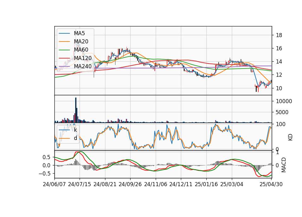Click the MA60 legend label
Viewport: 302px width, 217px height.
click(x=81, y=50)
